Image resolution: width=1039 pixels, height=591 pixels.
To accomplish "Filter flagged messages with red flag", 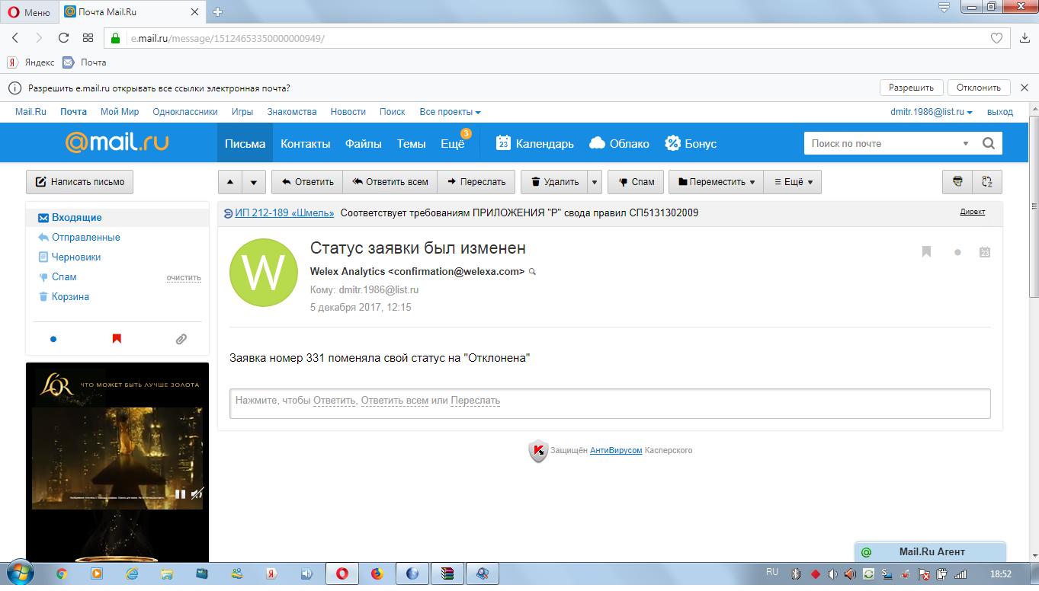I will click(117, 339).
